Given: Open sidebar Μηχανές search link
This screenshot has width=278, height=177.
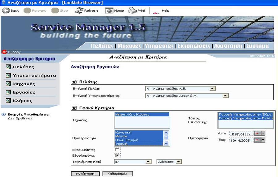Looking at the screenshot, I should pos(24,84).
